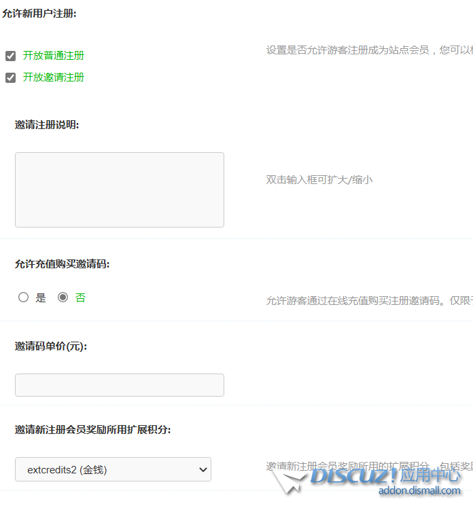Image resolution: width=473 pixels, height=508 pixels.
Task: Select the 是 radio button for recharge purchase
Action: [24, 297]
